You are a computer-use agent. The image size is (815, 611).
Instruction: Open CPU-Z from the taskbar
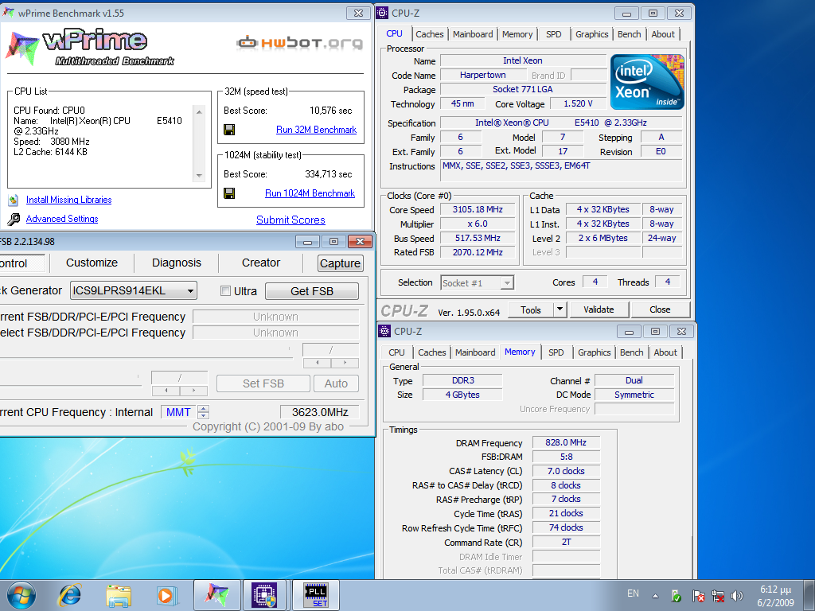[x=264, y=595]
